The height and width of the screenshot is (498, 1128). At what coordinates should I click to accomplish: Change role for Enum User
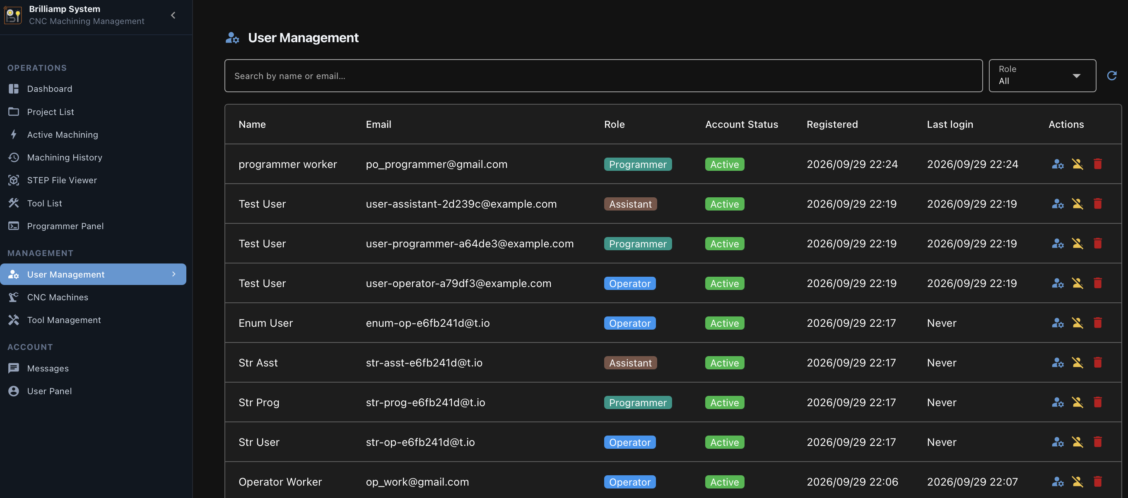(1058, 323)
